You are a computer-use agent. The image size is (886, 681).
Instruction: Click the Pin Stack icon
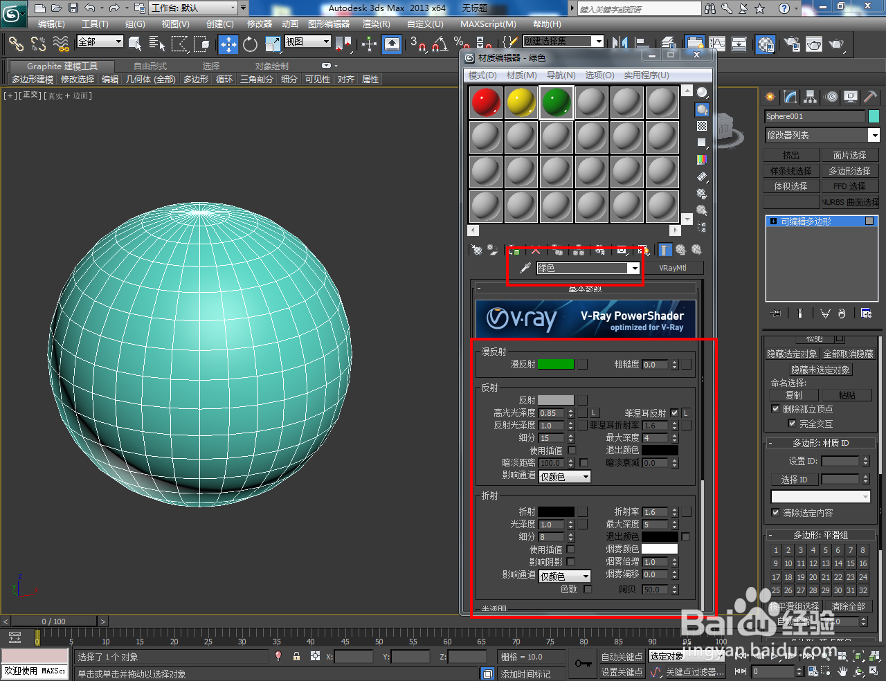776,314
